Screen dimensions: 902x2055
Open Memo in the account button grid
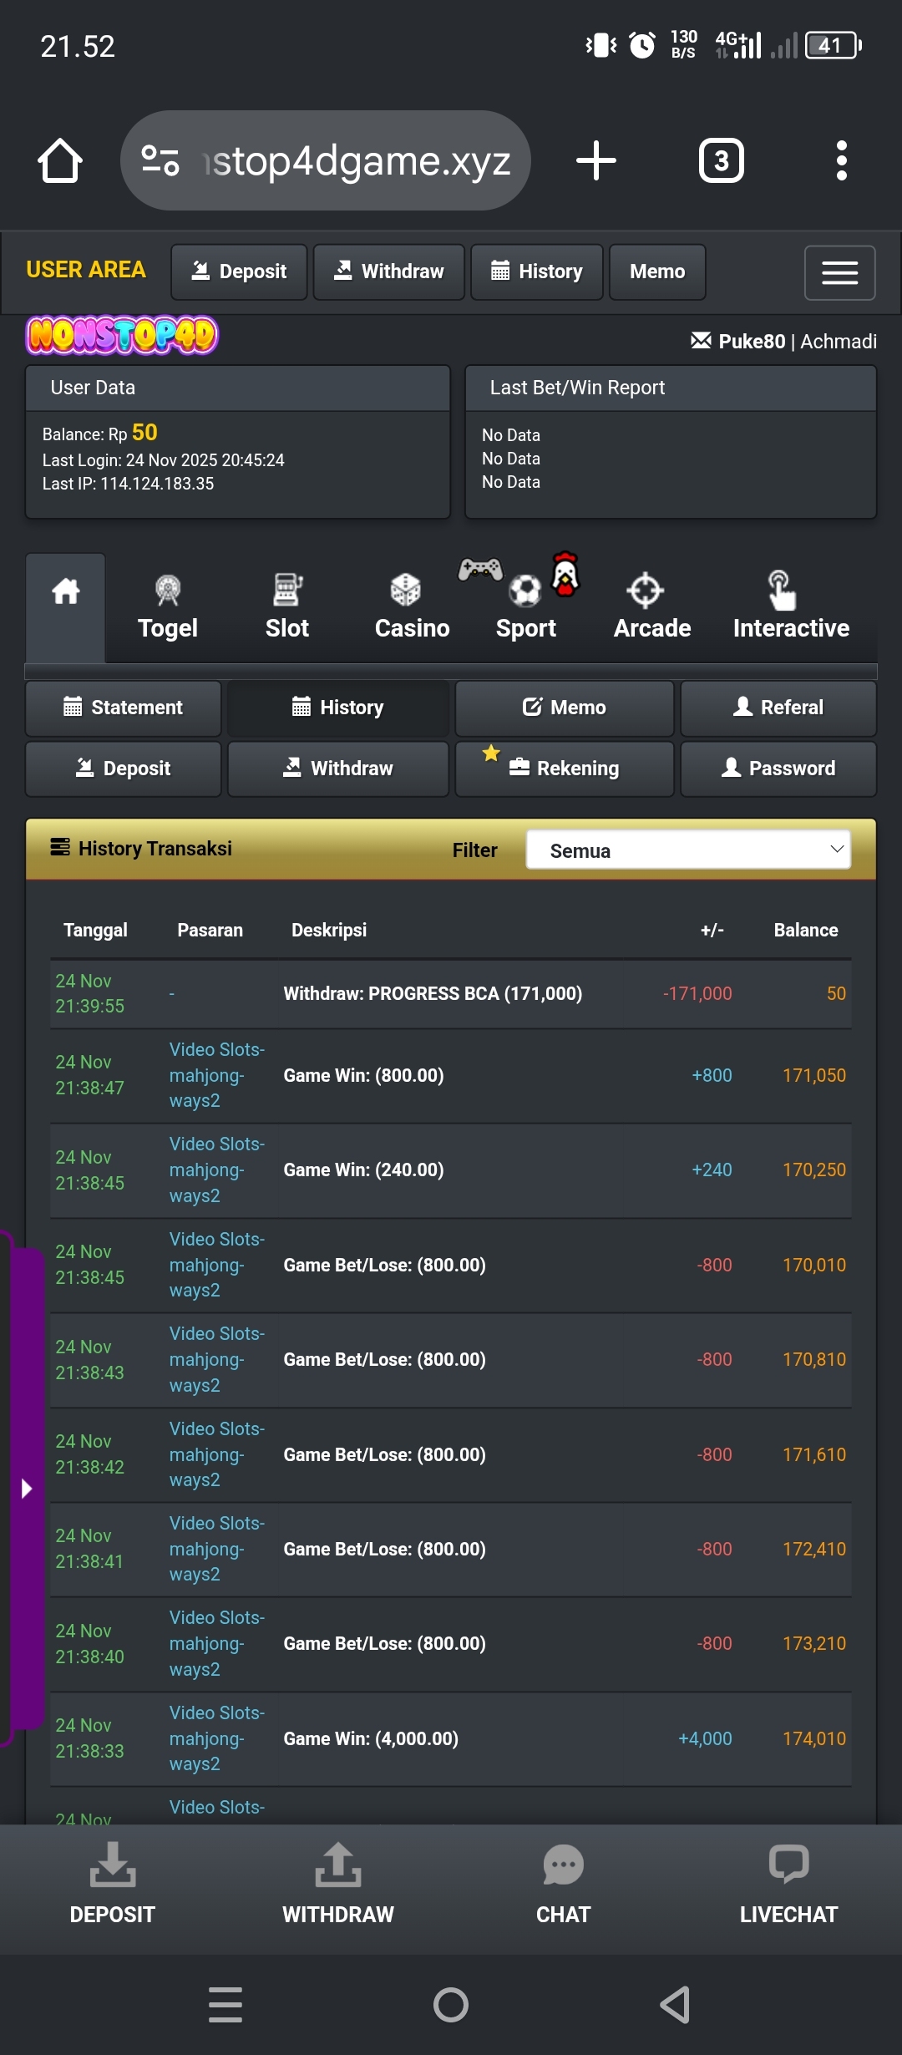coord(565,708)
